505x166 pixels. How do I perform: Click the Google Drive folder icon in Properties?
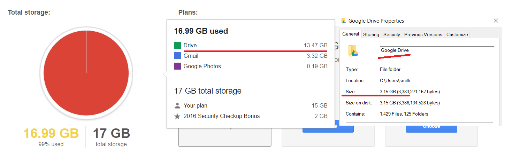[353, 50]
